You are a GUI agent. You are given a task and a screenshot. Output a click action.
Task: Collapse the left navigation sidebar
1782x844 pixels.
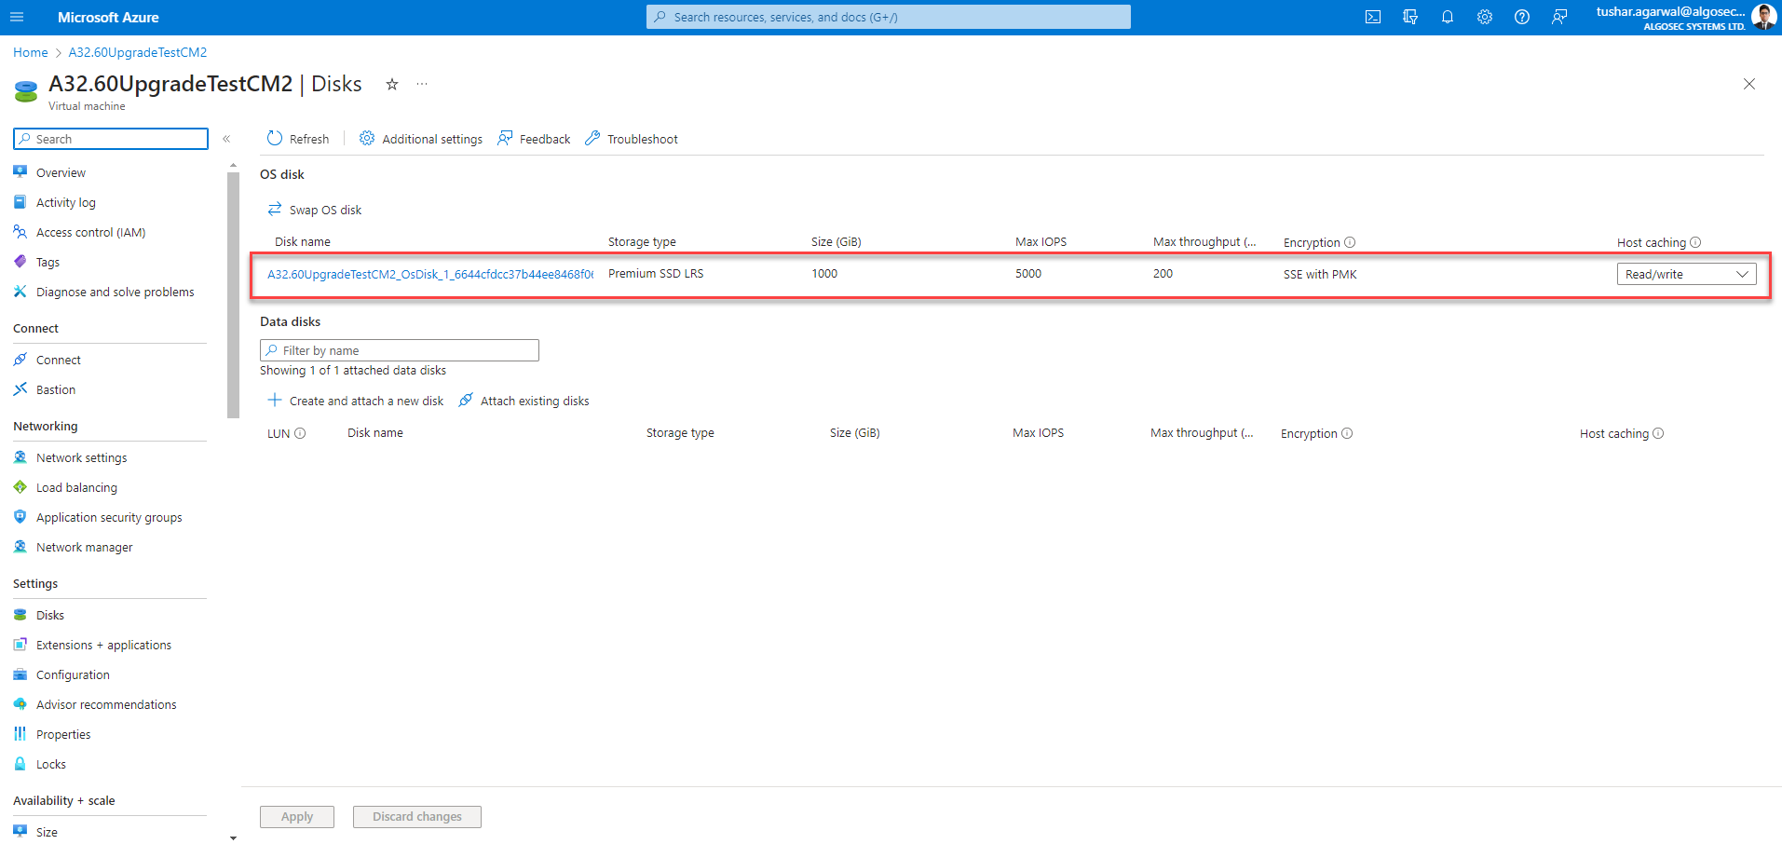[x=226, y=139]
